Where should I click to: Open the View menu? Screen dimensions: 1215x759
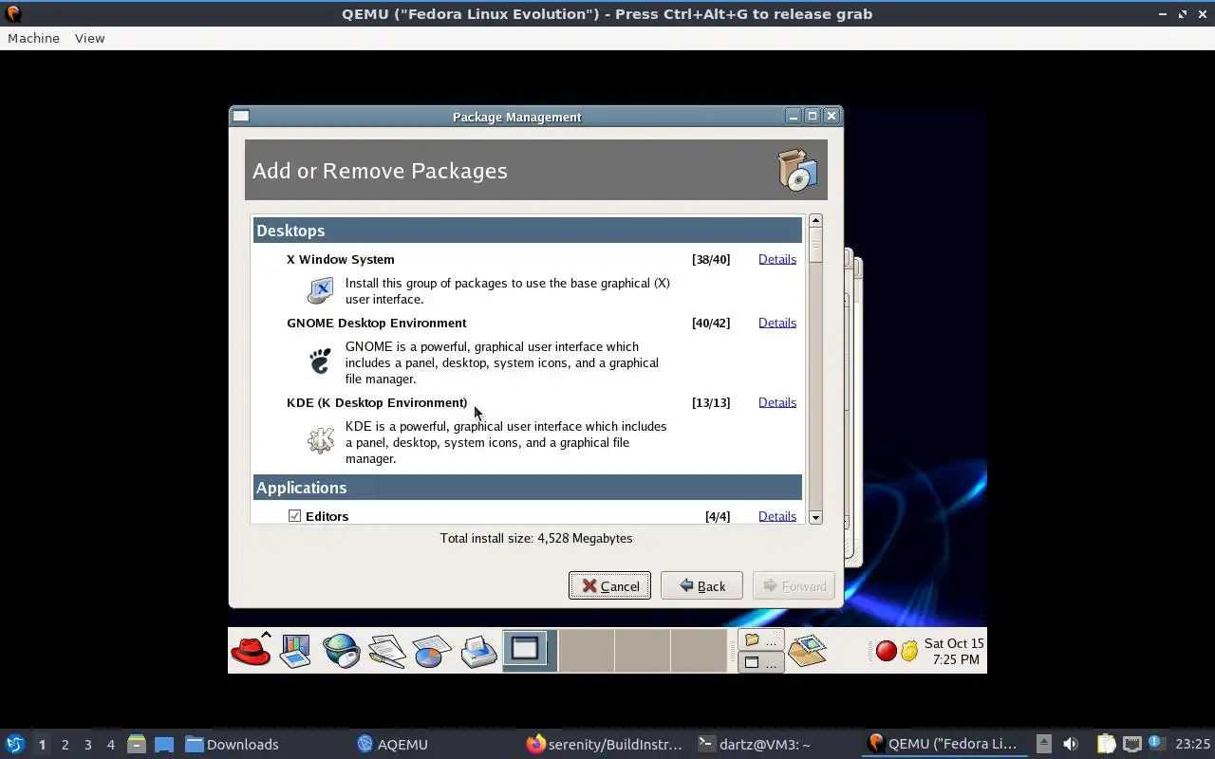click(89, 38)
